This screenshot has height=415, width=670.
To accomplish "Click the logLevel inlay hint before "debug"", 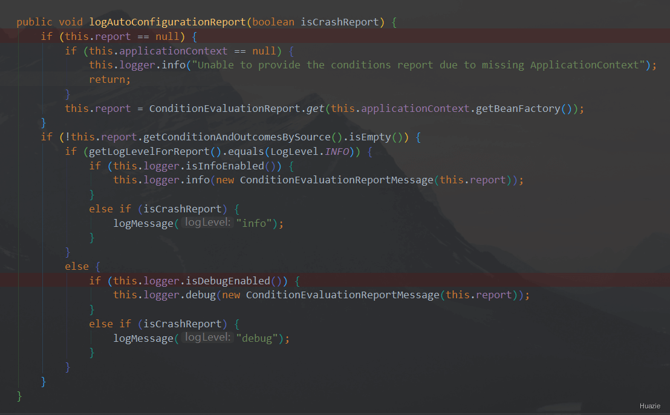I will (x=207, y=338).
